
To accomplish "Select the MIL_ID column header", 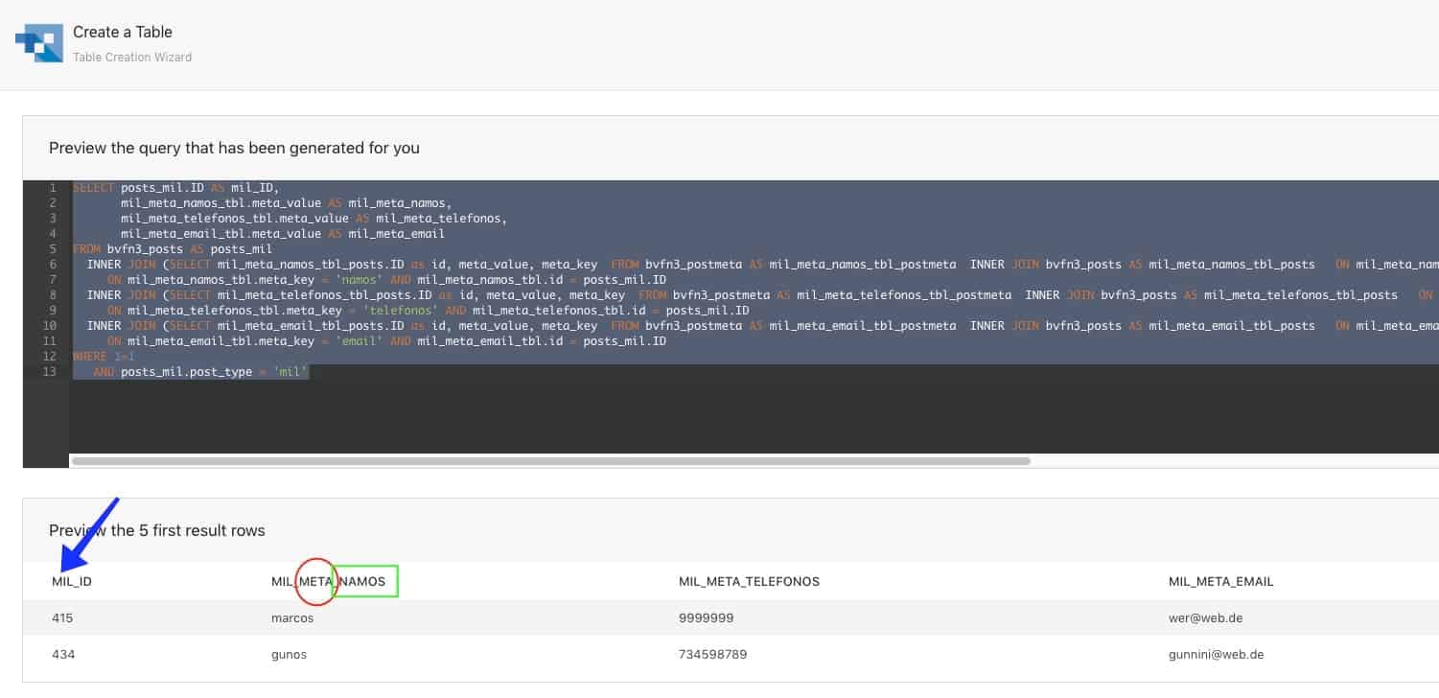I will pos(72,582).
